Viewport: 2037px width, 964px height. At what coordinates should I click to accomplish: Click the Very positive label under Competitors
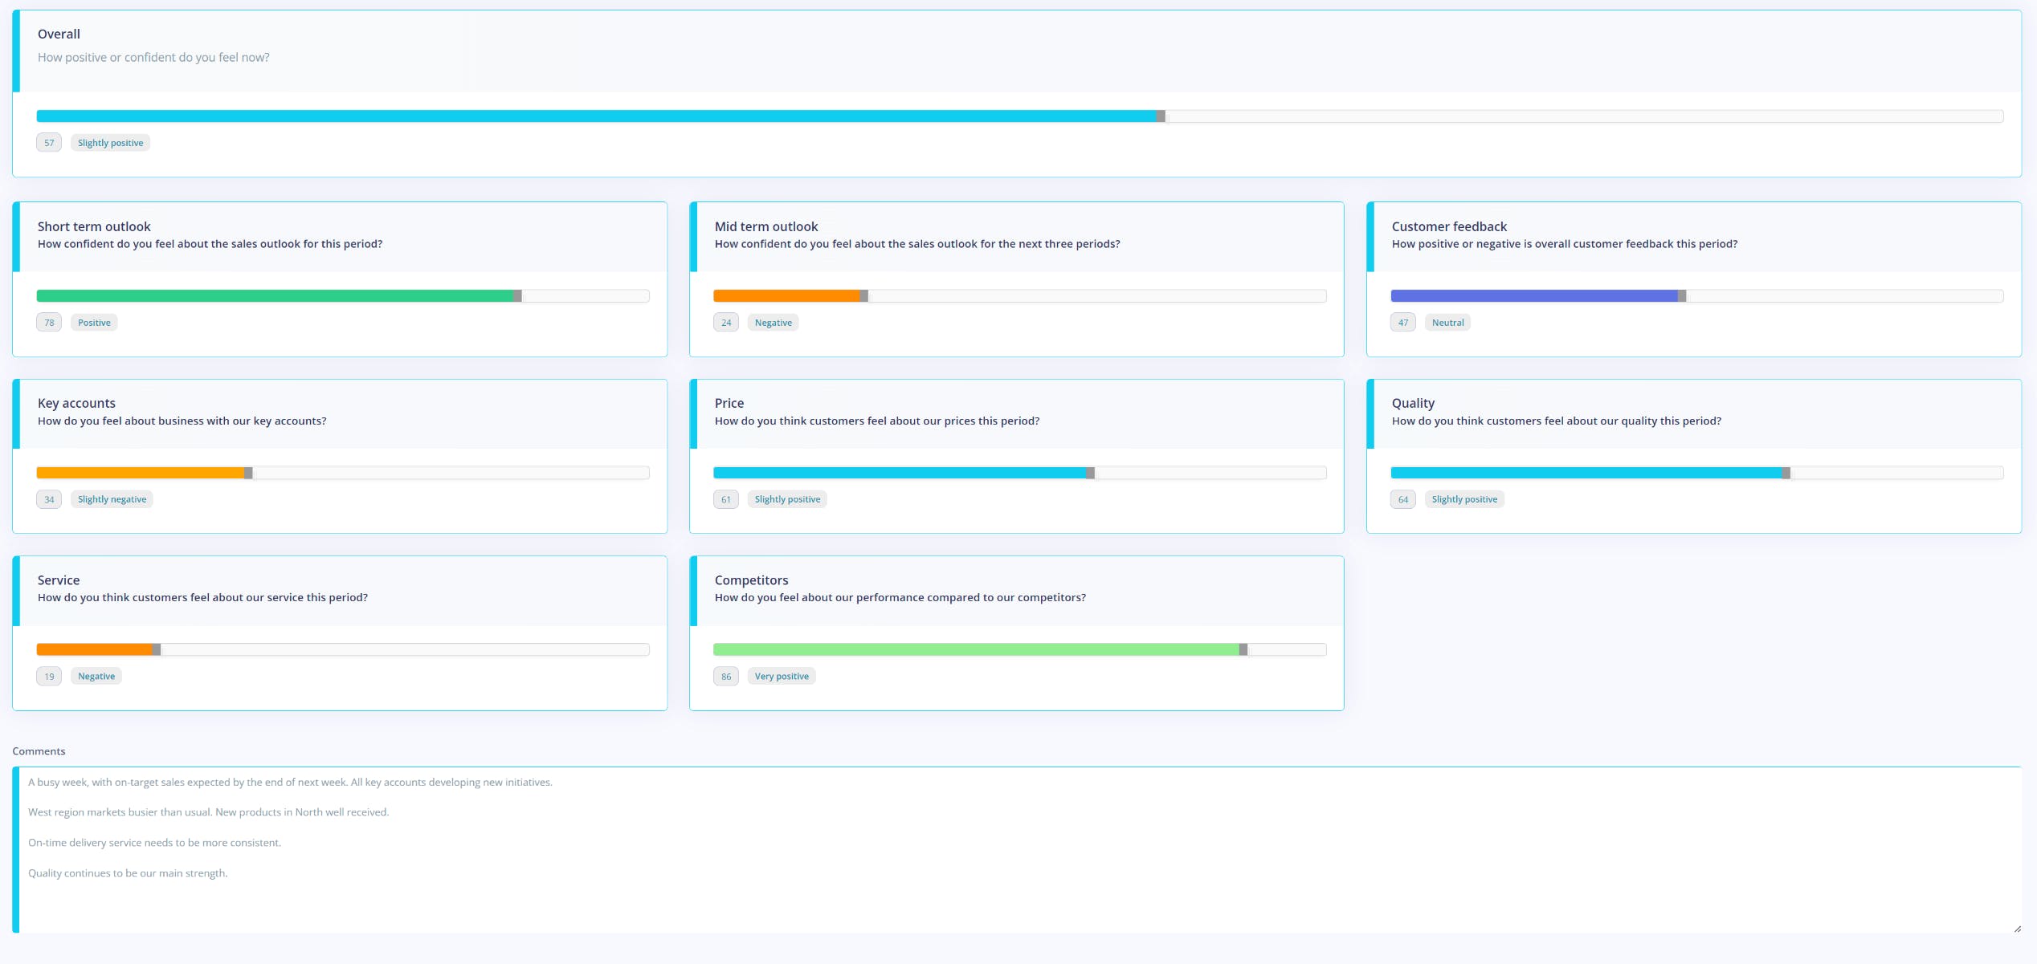click(782, 677)
